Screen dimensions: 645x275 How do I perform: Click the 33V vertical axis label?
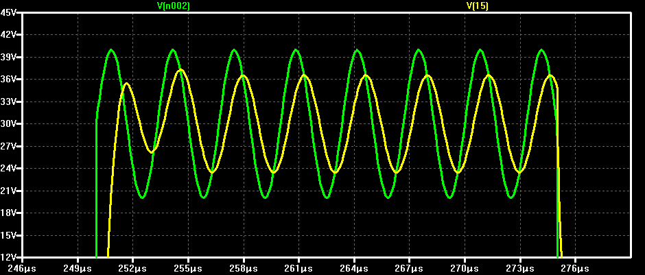click(8, 101)
